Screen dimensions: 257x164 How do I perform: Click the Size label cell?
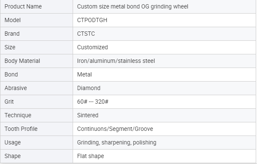(37, 48)
